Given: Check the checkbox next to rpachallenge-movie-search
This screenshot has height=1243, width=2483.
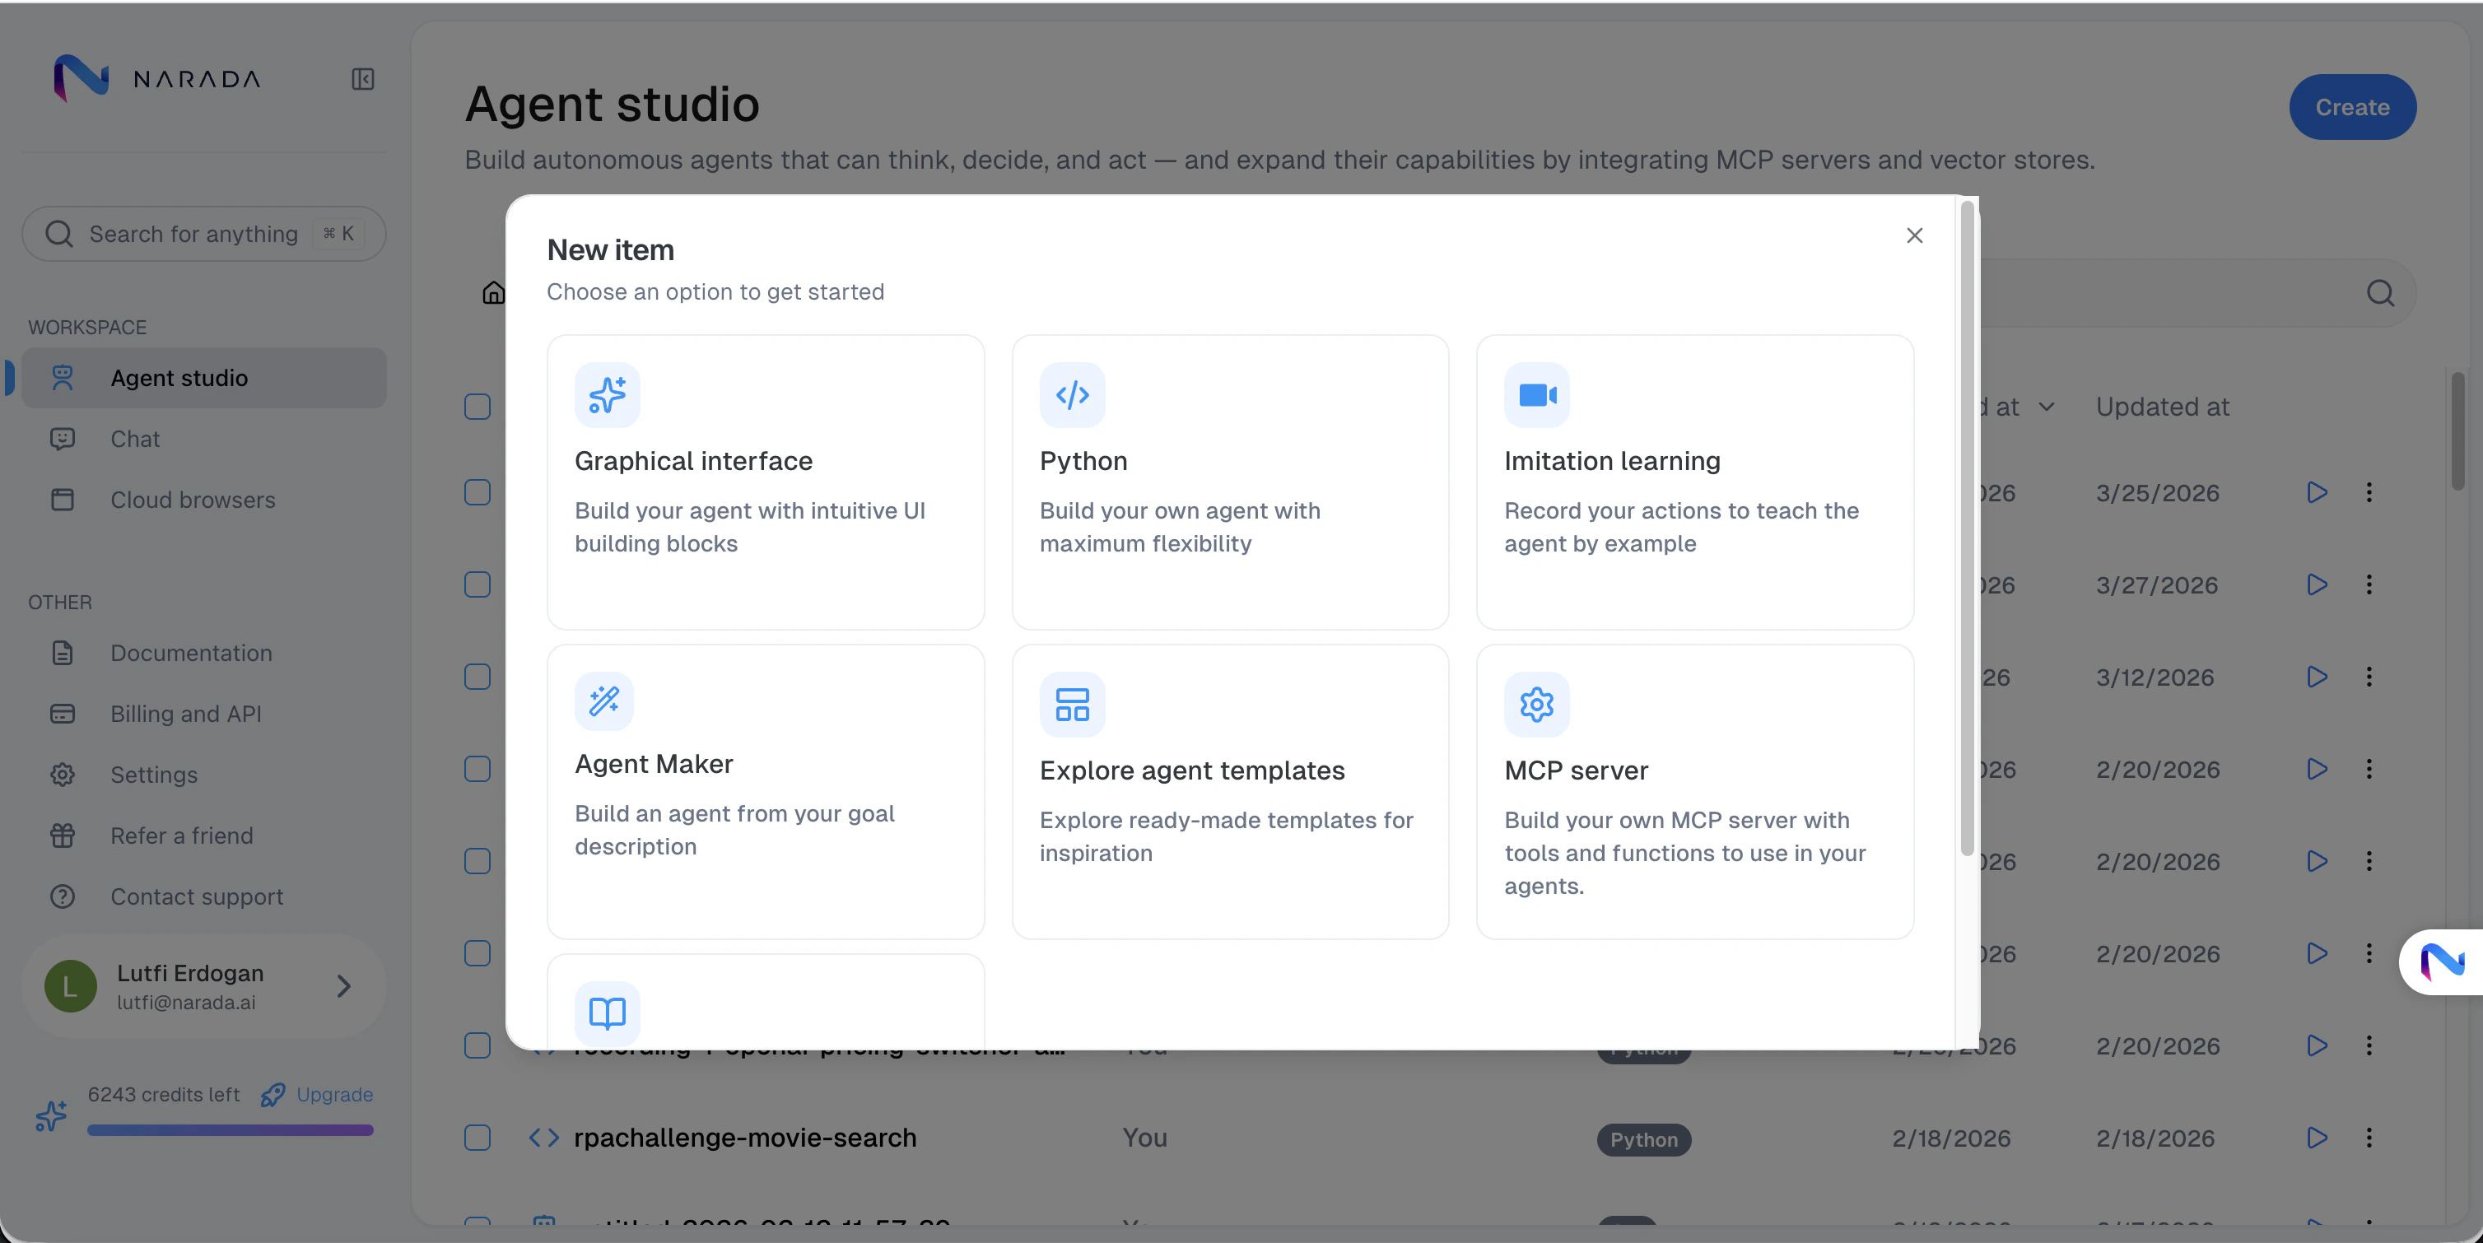Looking at the screenshot, I should pyautogui.click(x=477, y=1138).
